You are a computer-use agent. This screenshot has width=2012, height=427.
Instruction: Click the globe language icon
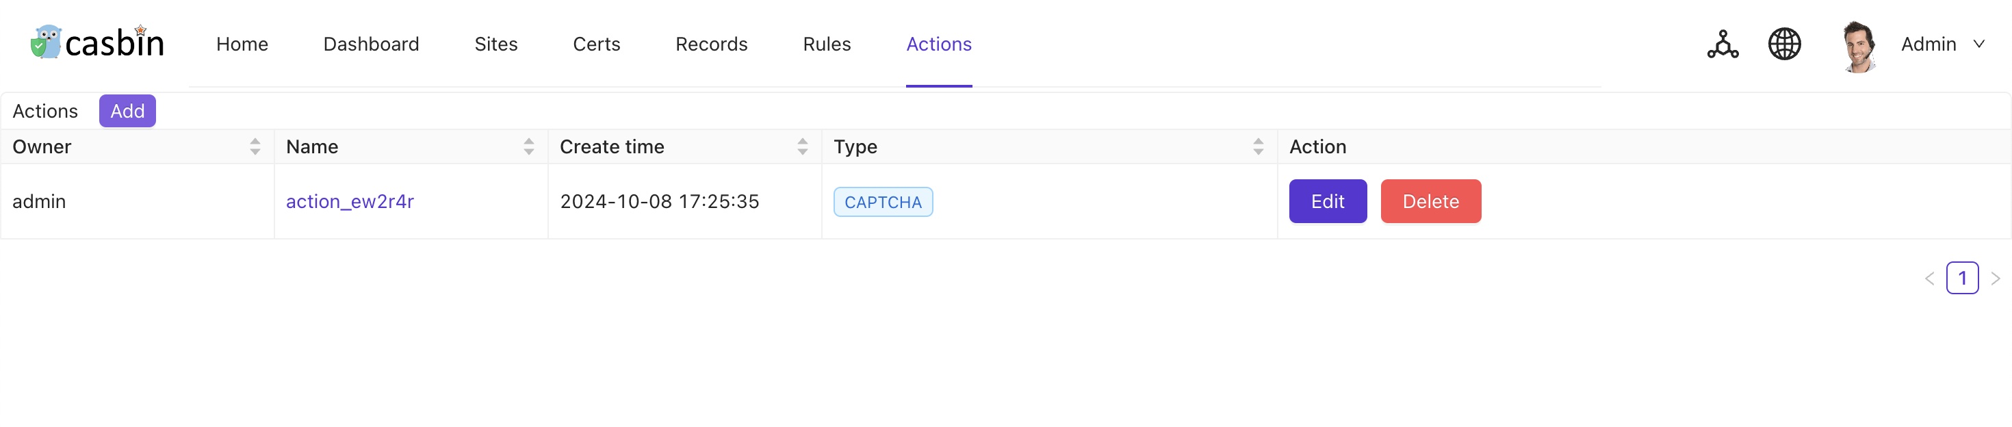click(1784, 44)
